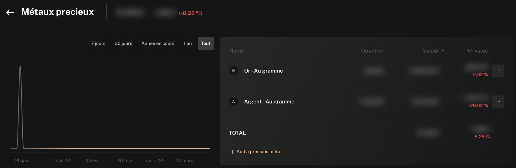Sort by the Valeur column dropdown arrow
Image resolution: width=516 pixels, height=168 pixels.
click(x=443, y=51)
